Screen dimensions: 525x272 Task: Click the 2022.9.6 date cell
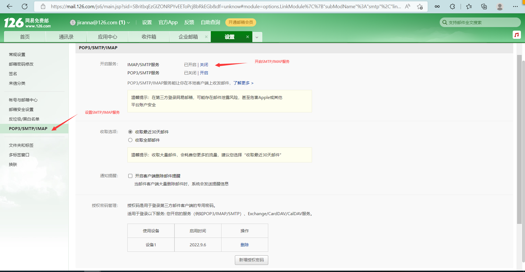[x=198, y=245]
